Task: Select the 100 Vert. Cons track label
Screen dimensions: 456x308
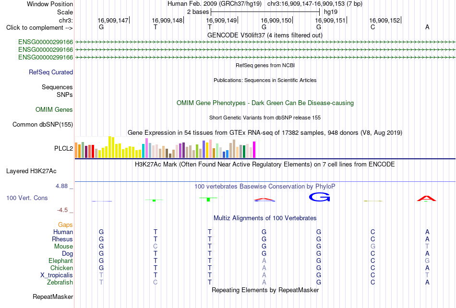Action: coord(27,198)
